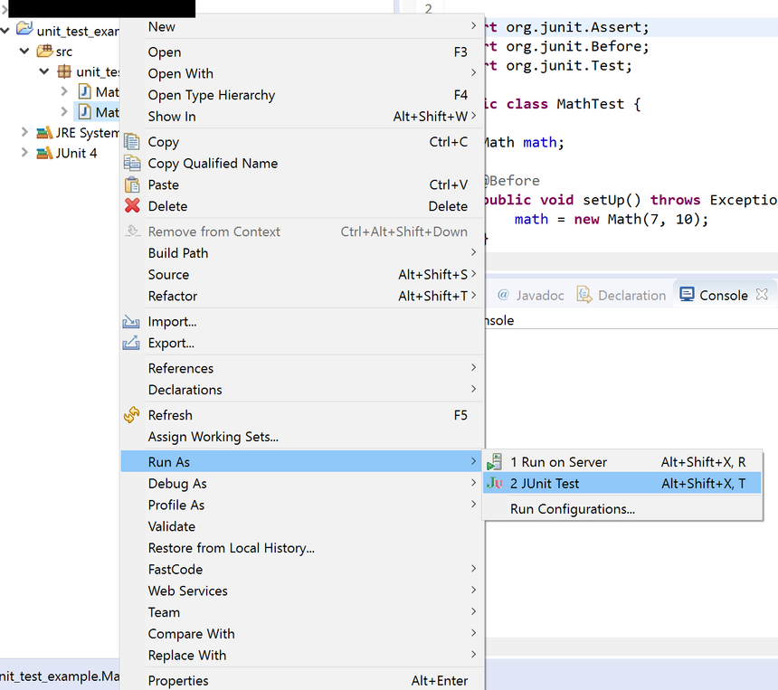Expand the JUnit 4 library node
The image size is (778, 690).
[x=24, y=153]
